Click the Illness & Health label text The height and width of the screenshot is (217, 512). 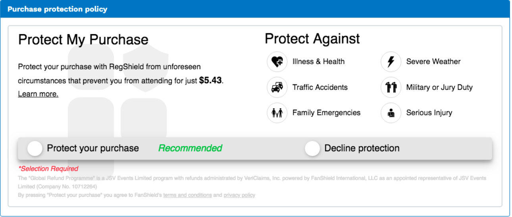318,62
